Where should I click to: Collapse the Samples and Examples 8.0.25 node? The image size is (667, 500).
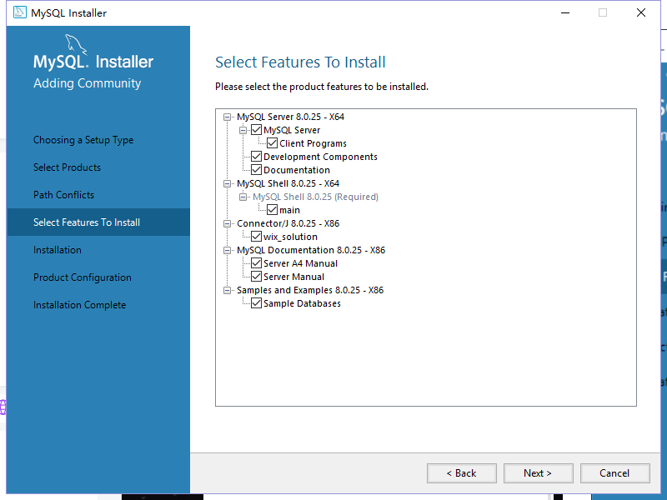(227, 290)
